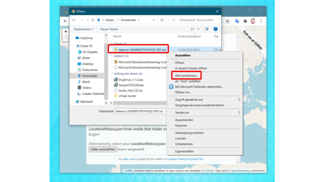Bookmark page with star icon

[227, 21]
